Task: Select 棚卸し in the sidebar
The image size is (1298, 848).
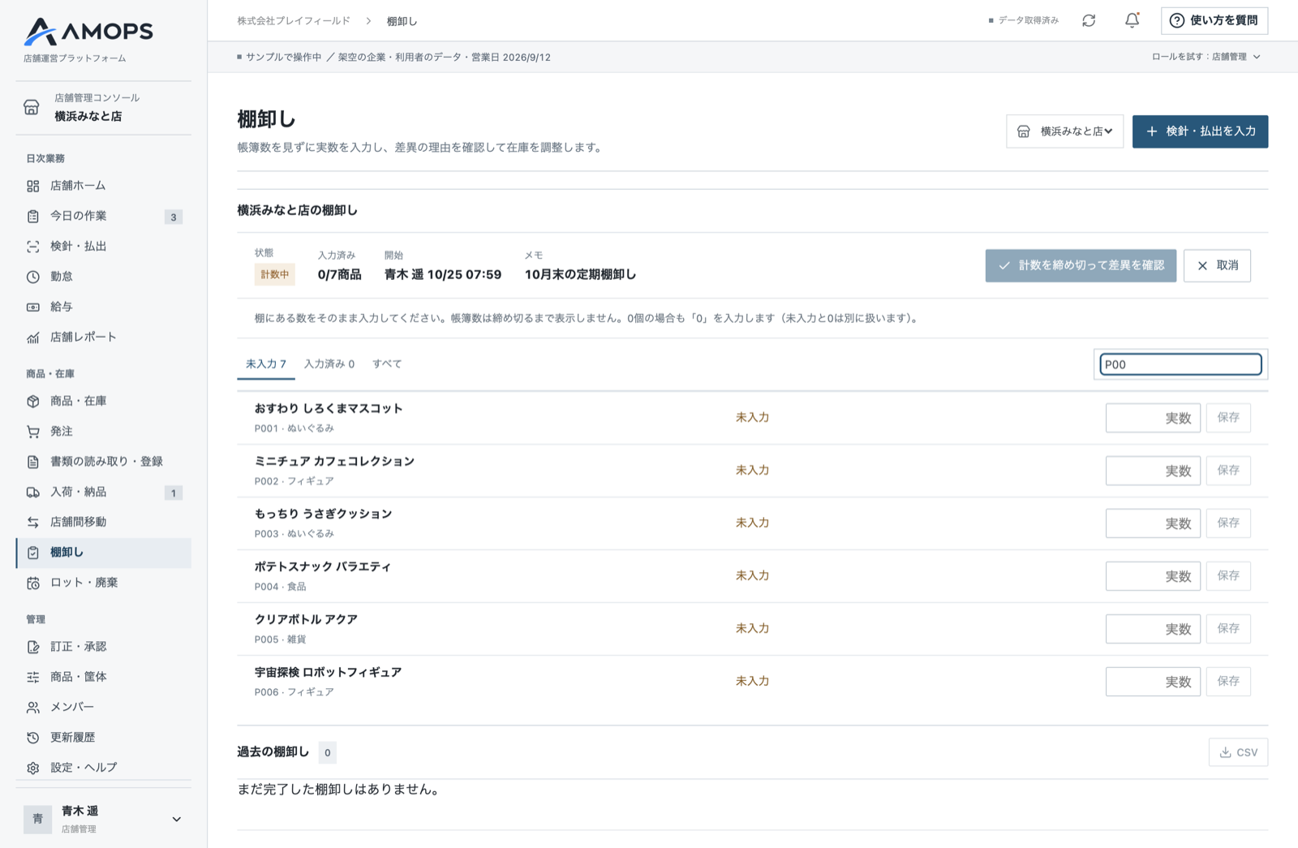Action: coord(104,553)
